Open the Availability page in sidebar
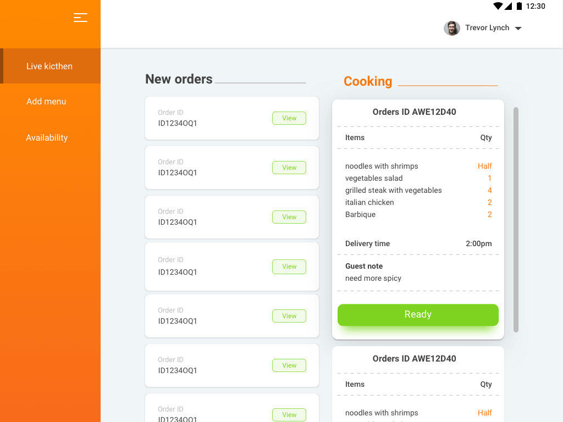The height and width of the screenshot is (422, 563). [47, 138]
